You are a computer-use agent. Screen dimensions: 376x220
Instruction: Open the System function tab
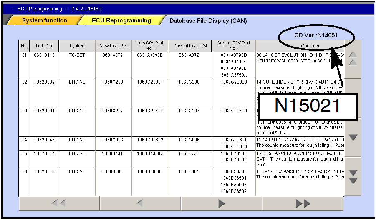pyautogui.click(x=44, y=20)
